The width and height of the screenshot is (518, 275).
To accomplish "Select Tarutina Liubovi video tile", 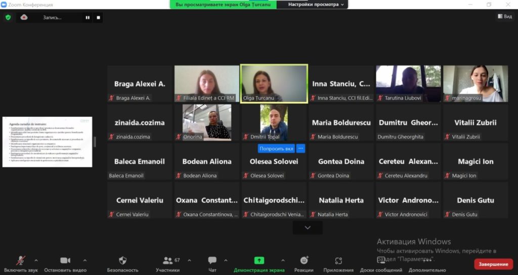I will 408,83.
